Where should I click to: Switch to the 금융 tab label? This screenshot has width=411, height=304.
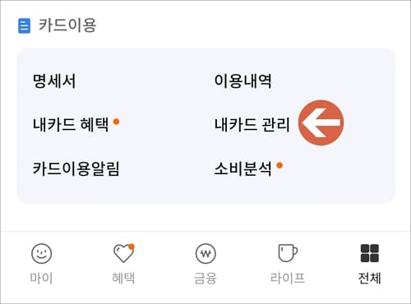point(205,278)
